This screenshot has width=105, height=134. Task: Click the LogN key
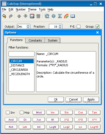tap(53, 127)
